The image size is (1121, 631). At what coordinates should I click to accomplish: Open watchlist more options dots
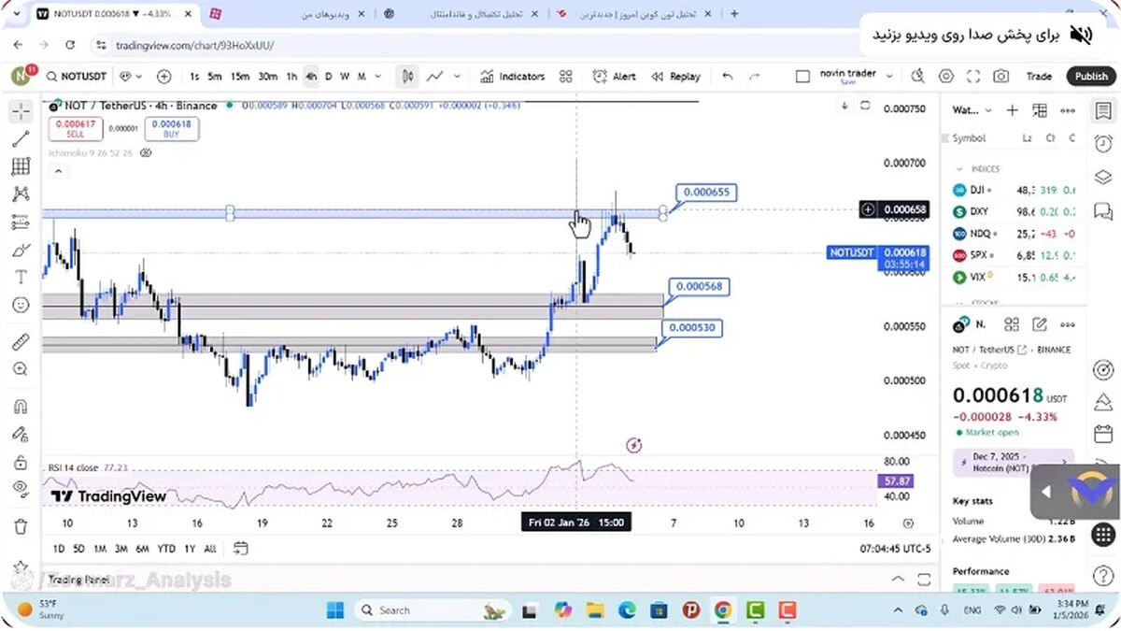[1068, 110]
